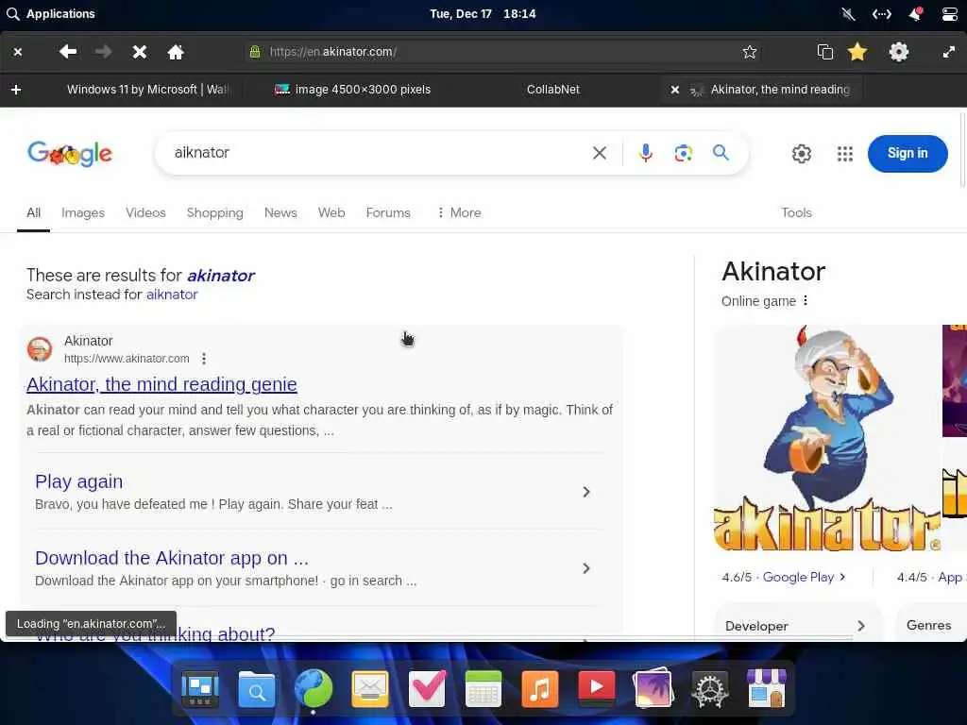Open Google Lens image search
967x725 pixels.
(x=684, y=153)
